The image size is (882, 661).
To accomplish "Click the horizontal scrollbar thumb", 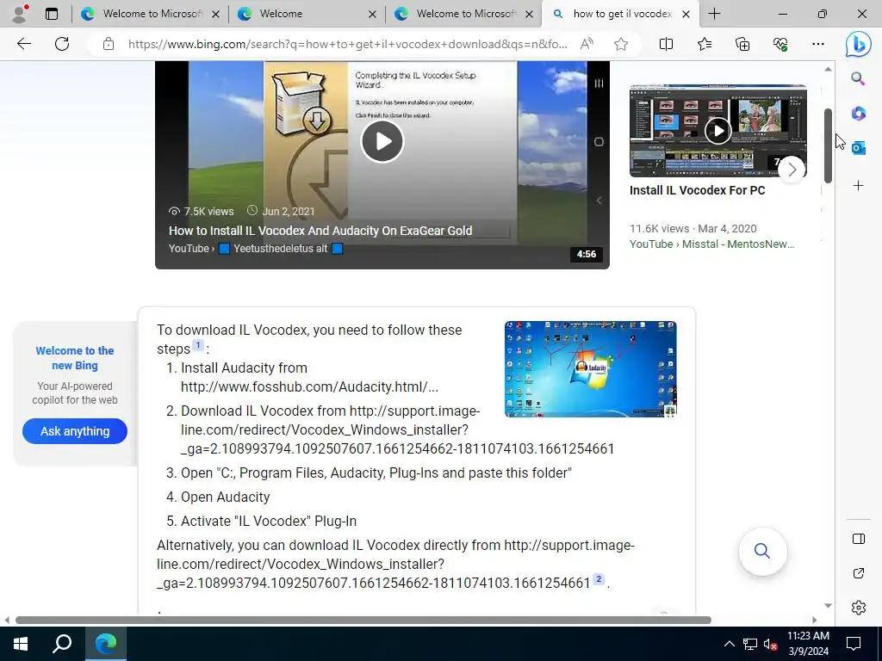I will (x=363, y=620).
